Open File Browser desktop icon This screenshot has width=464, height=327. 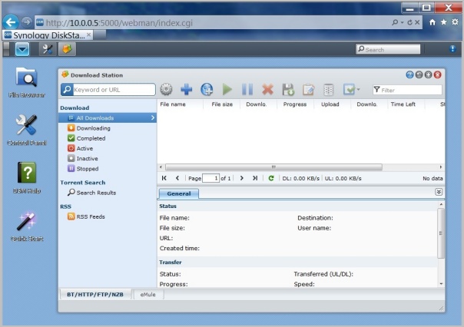(26, 82)
